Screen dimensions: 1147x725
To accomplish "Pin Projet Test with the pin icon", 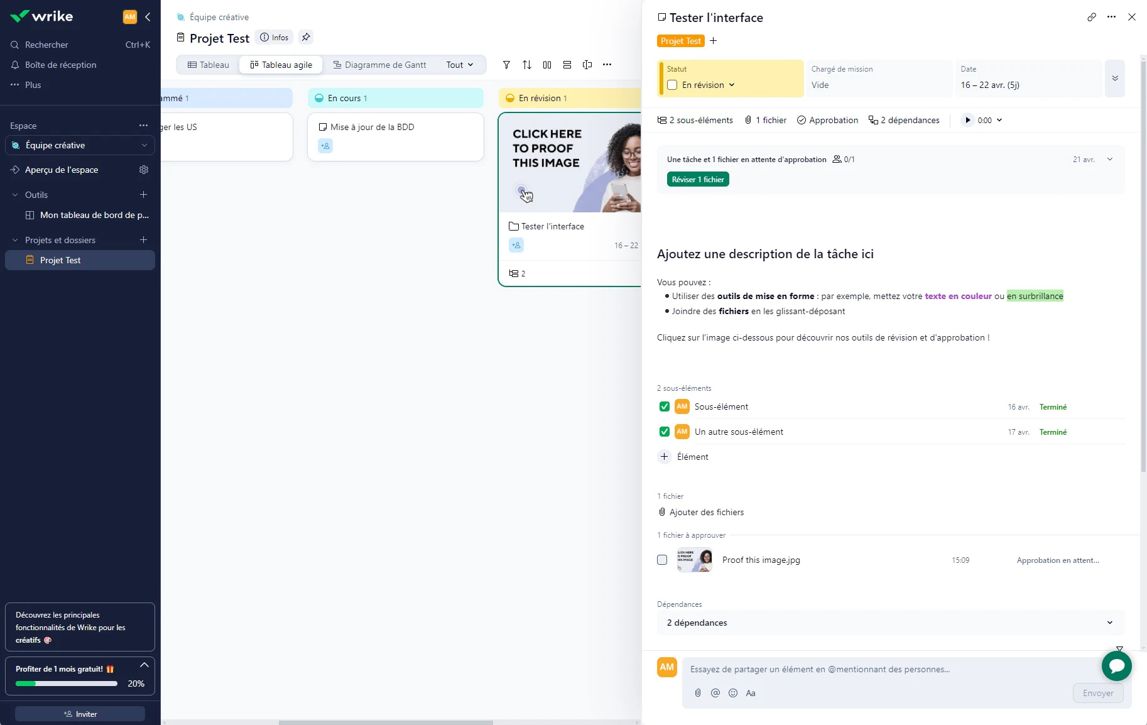I will [306, 37].
